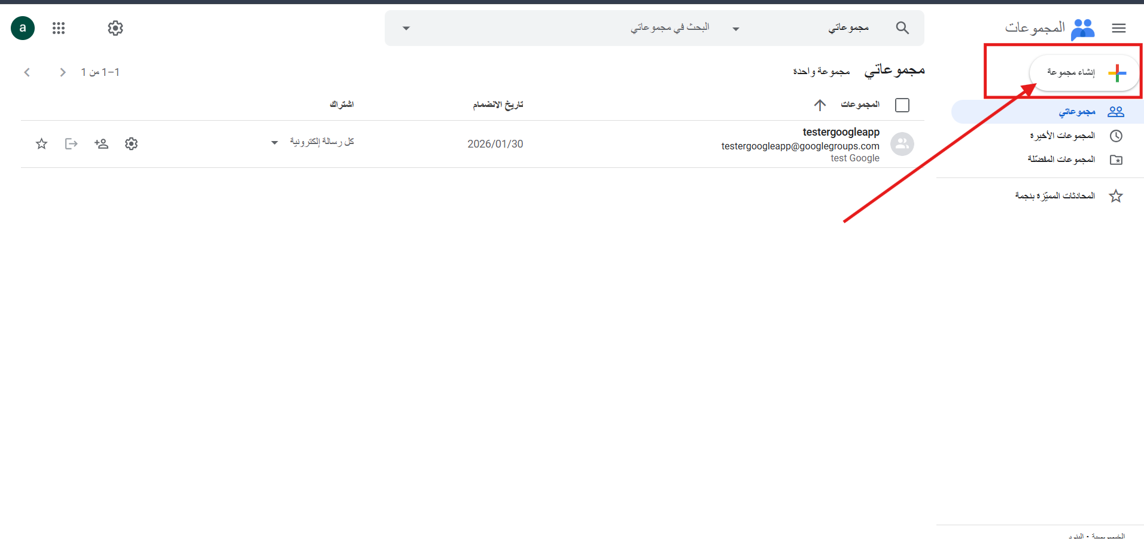
Task: Add members to testergoogleapp group
Action: [101, 143]
